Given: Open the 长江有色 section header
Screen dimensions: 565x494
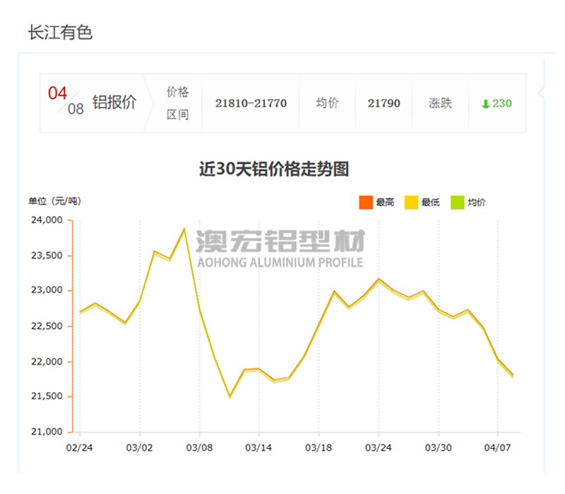Looking at the screenshot, I should pos(61,31).
